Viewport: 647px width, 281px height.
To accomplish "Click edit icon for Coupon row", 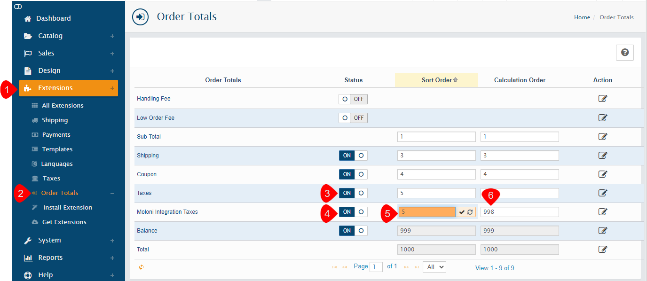I will [x=602, y=174].
